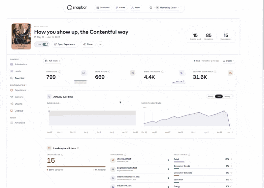
Task: Click the Snapbar logo
Action: 77,8
